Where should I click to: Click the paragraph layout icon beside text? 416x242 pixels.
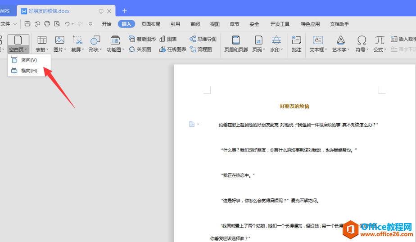[192, 124]
